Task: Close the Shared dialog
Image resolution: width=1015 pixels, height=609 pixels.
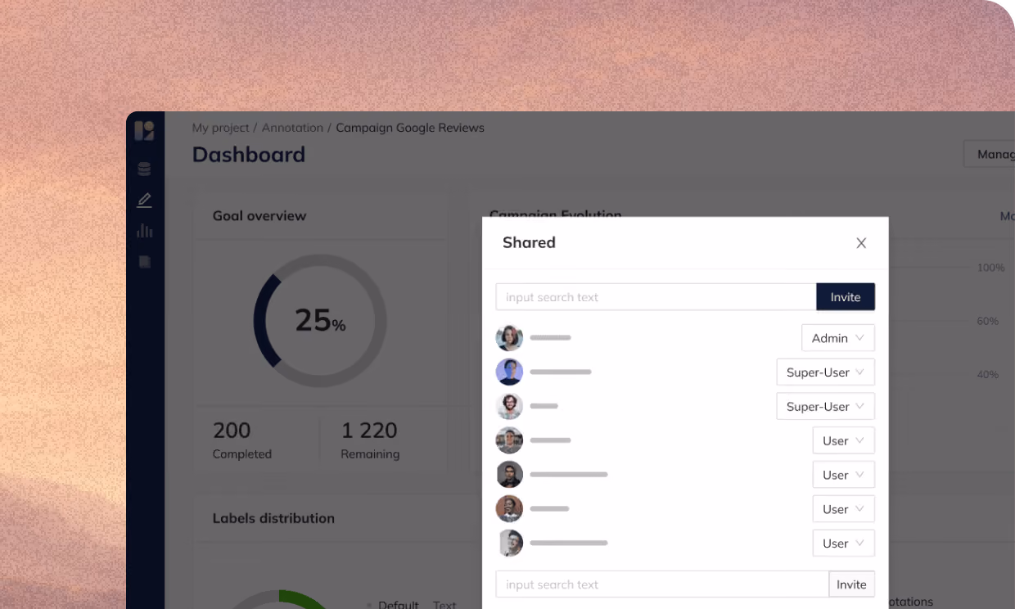Action: 861,243
